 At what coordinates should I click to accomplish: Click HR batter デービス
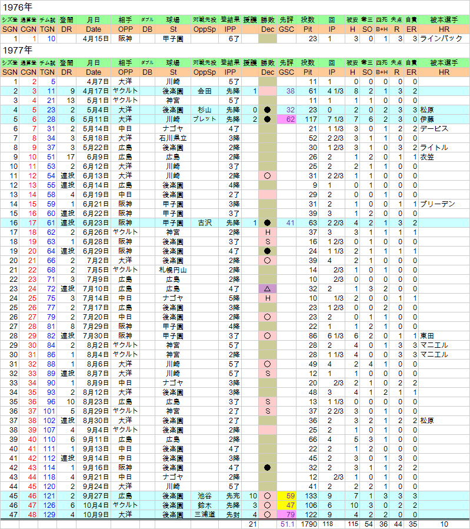click(434, 129)
